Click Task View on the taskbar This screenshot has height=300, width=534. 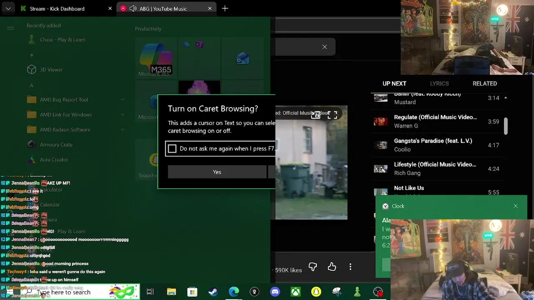pyautogui.click(x=150, y=292)
